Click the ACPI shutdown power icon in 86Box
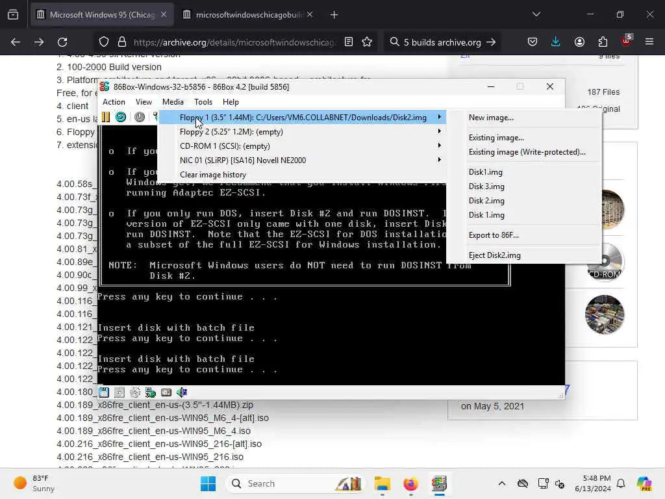Screen dimensions: 665x499 click(139, 117)
